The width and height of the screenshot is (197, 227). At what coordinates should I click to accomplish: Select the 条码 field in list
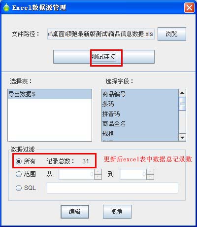point(140,104)
